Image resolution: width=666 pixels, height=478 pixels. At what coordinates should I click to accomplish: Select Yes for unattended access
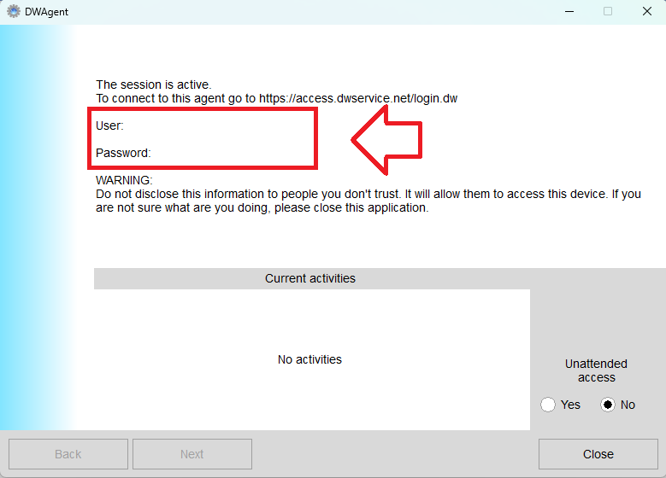(548, 405)
